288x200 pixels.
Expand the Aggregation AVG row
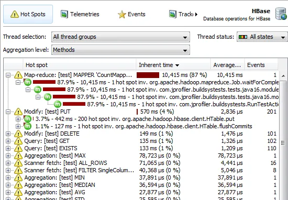click(x=8, y=192)
